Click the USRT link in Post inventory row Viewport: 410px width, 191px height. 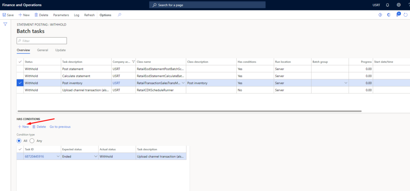[x=117, y=83]
